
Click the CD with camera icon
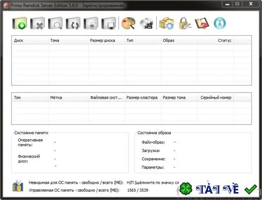(x=146, y=23)
